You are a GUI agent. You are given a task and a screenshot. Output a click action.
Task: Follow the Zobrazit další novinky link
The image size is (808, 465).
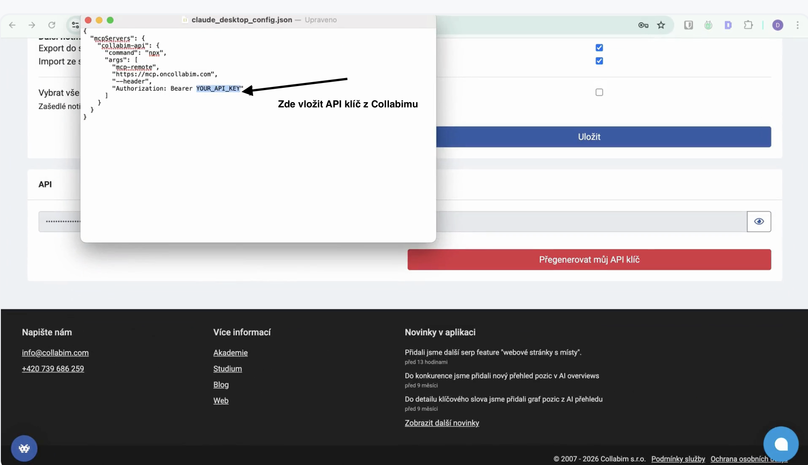442,423
